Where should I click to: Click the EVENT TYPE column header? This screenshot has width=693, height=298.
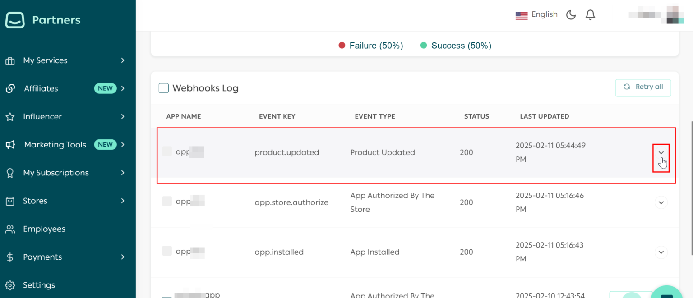click(375, 116)
